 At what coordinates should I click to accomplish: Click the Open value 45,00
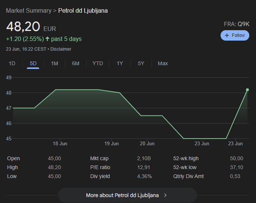click(x=54, y=158)
